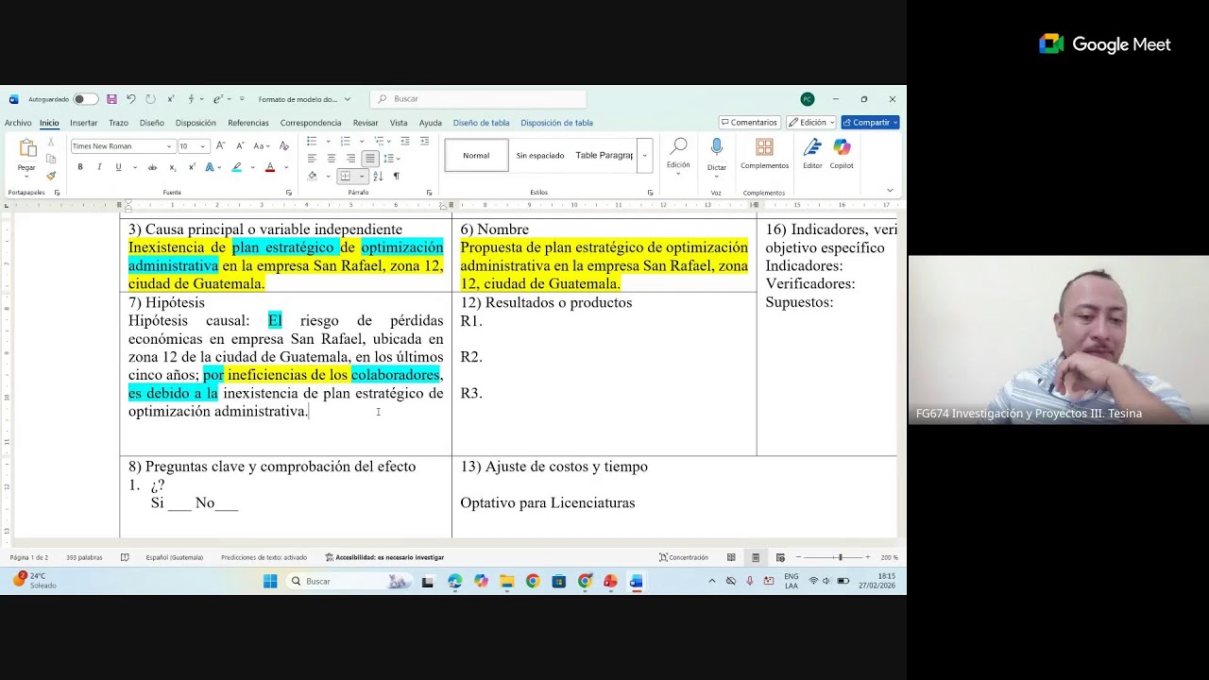Toggle justify text alignment
Viewport: 1209px width, 680px height.
click(370, 159)
